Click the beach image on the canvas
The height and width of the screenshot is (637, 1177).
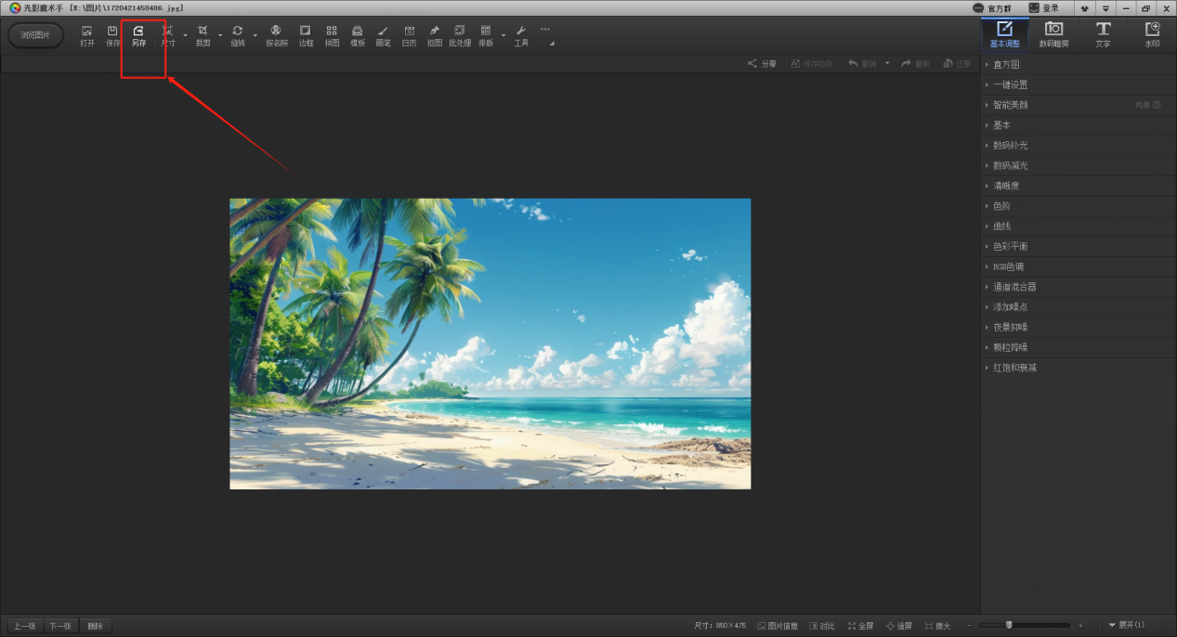point(490,343)
